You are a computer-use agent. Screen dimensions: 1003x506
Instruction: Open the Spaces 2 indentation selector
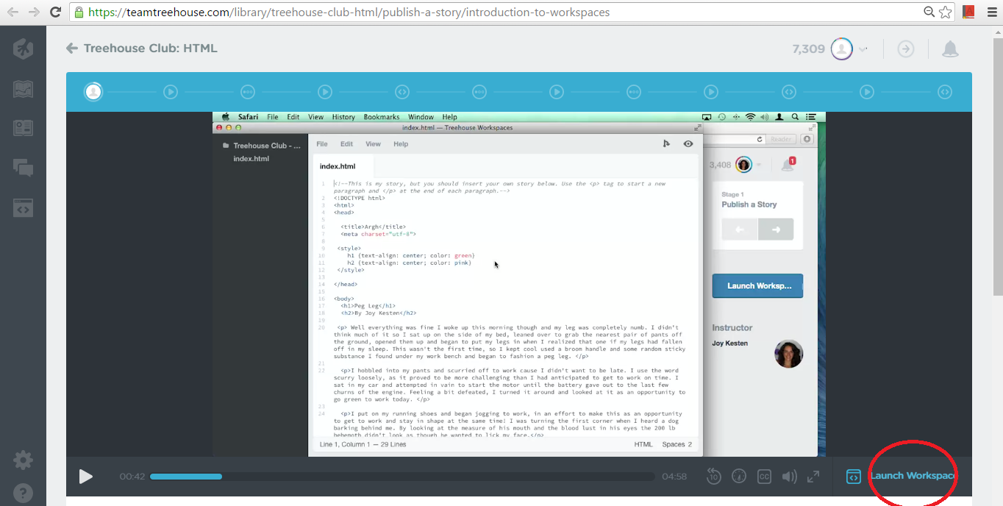(677, 444)
